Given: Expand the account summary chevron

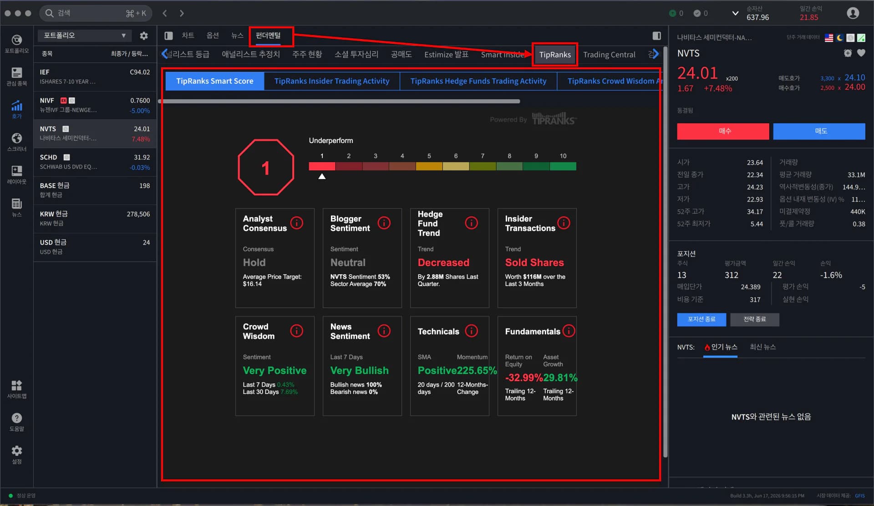Looking at the screenshot, I should tap(735, 13).
